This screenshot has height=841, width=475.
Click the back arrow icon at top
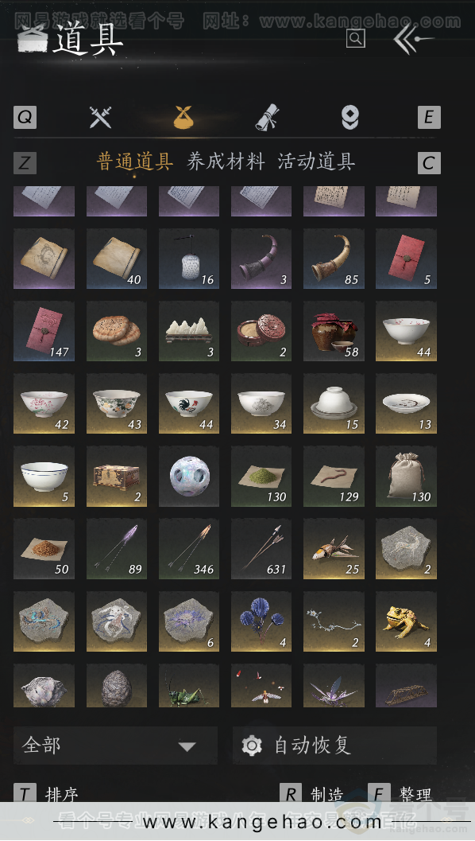413,39
